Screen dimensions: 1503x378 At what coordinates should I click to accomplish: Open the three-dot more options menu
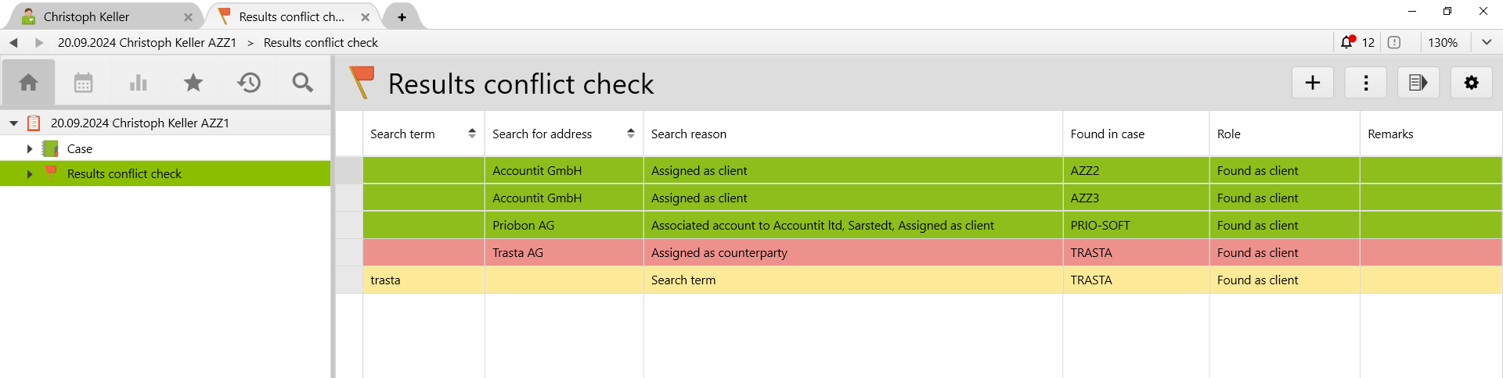(1366, 83)
